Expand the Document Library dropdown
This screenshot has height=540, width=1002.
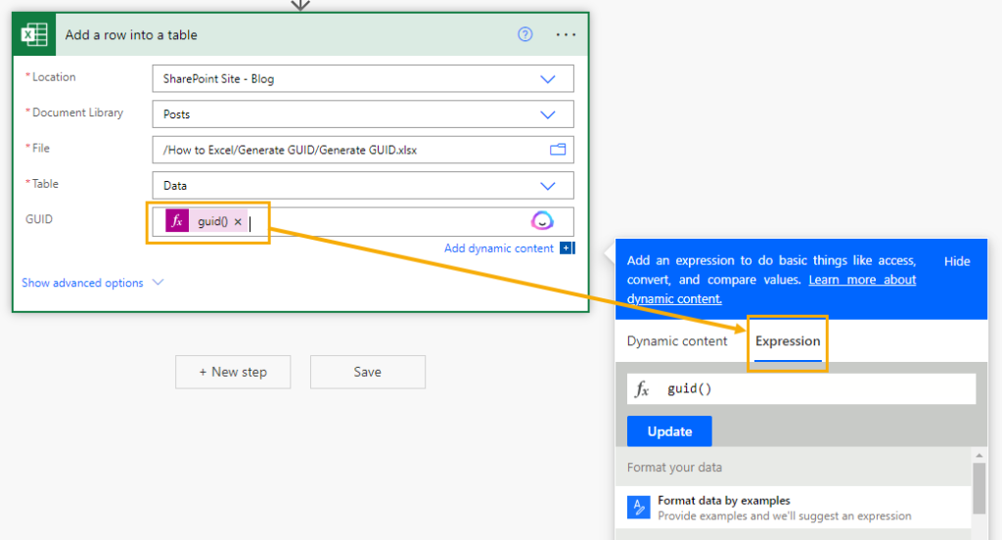[x=548, y=115]
